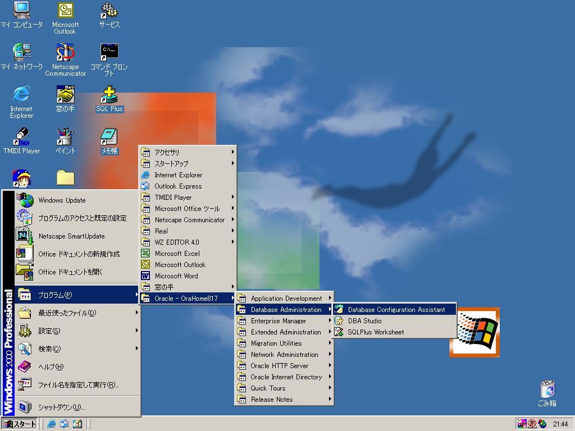Launch Outlook Express from the quick launch bar
This screenshot has width=575, height=431.
(65, 424)
